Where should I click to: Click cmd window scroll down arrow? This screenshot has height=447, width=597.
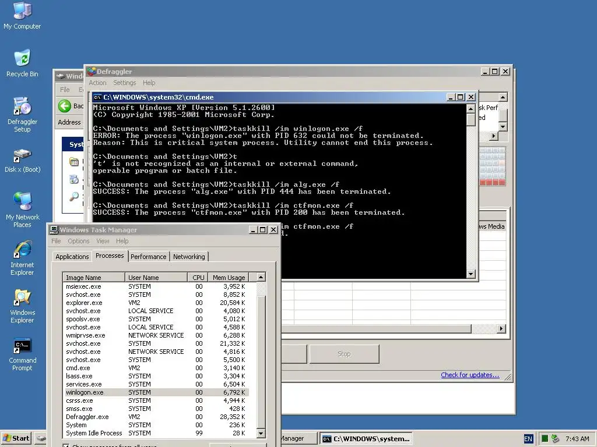471,274
